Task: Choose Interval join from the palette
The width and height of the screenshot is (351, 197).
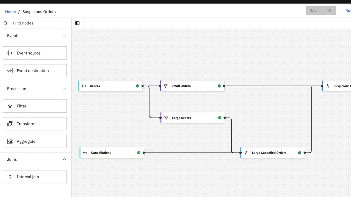Action: (x=35, y=177)
